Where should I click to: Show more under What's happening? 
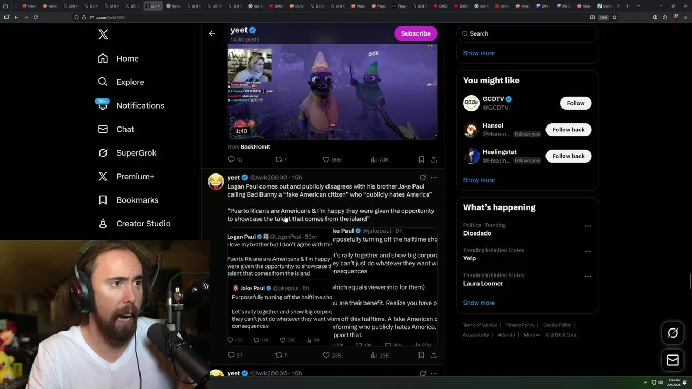coord(479,303)
